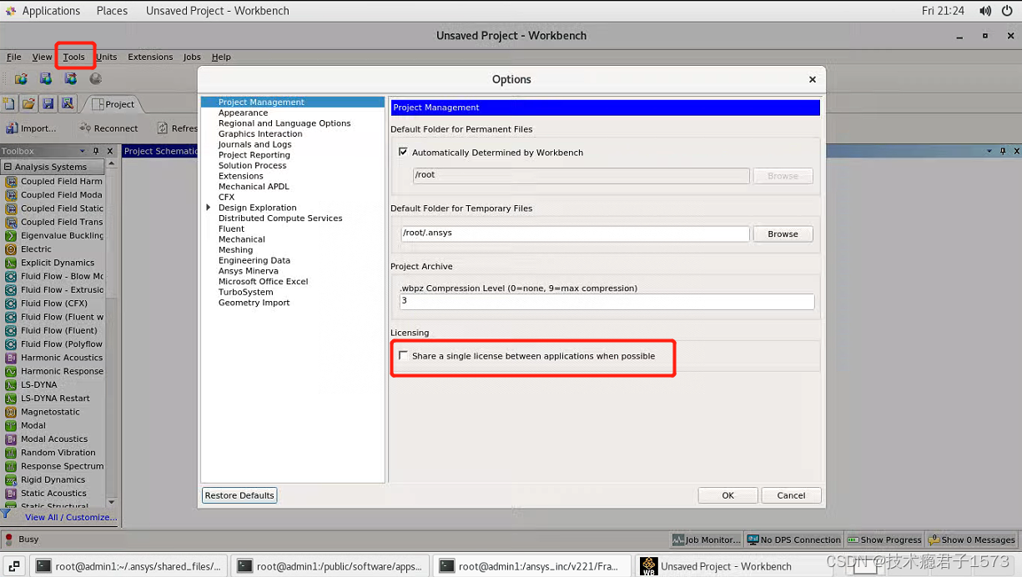Toggle the Toolbox panel pin
This screenshot has width=1022, height=577.
tap(96, 152)
